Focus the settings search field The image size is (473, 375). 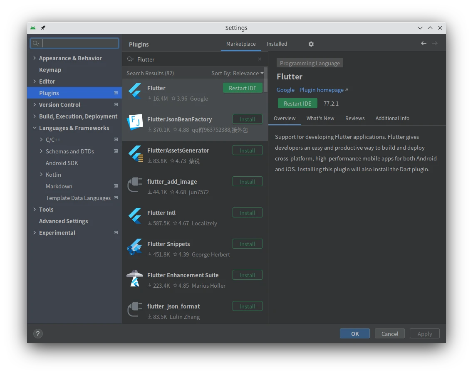pyautogui.click(x=79, y=43)
